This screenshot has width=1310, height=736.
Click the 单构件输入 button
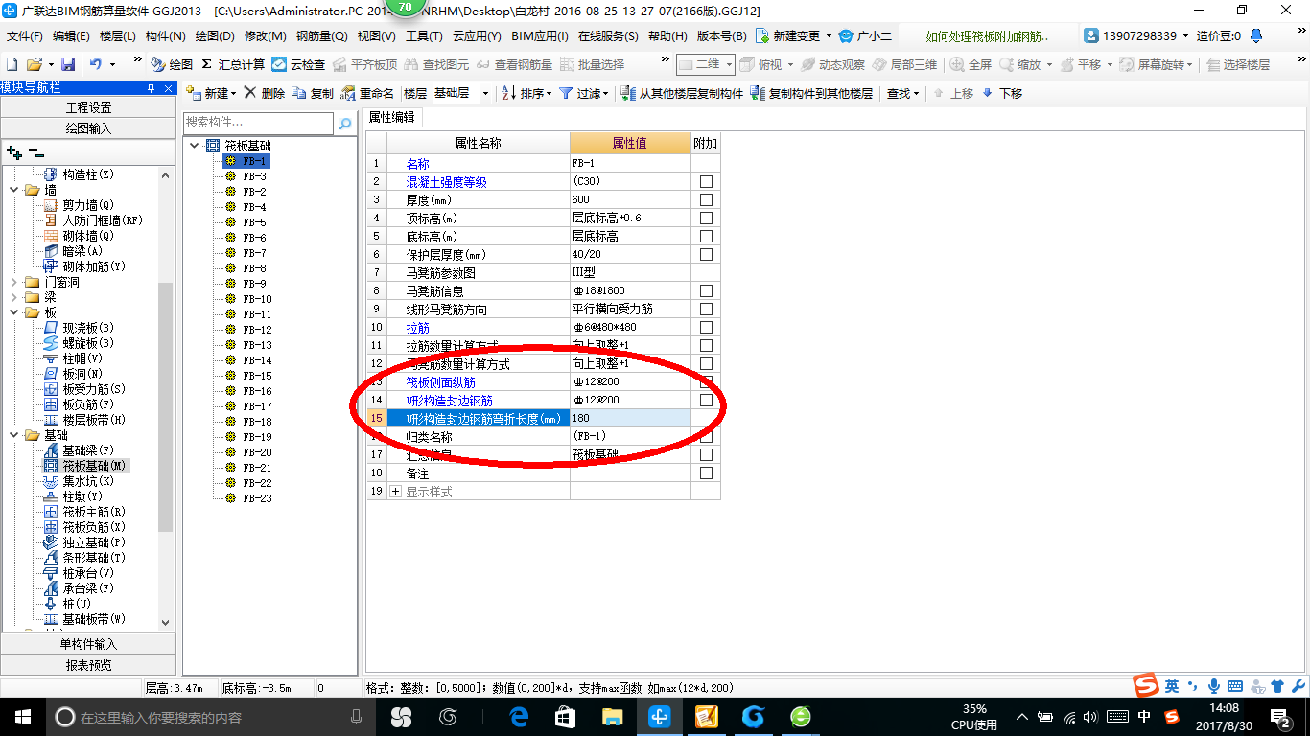88,644
